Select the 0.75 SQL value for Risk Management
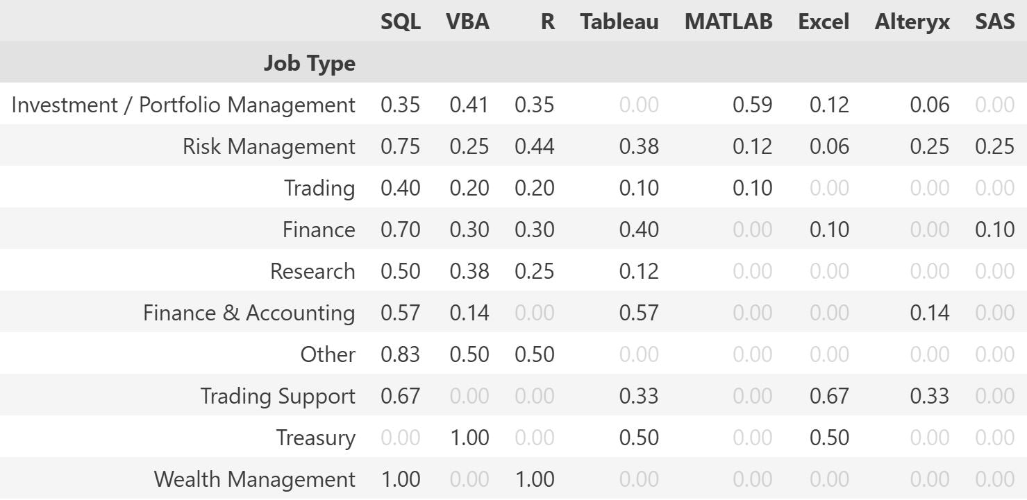 [x=400, y=146]
